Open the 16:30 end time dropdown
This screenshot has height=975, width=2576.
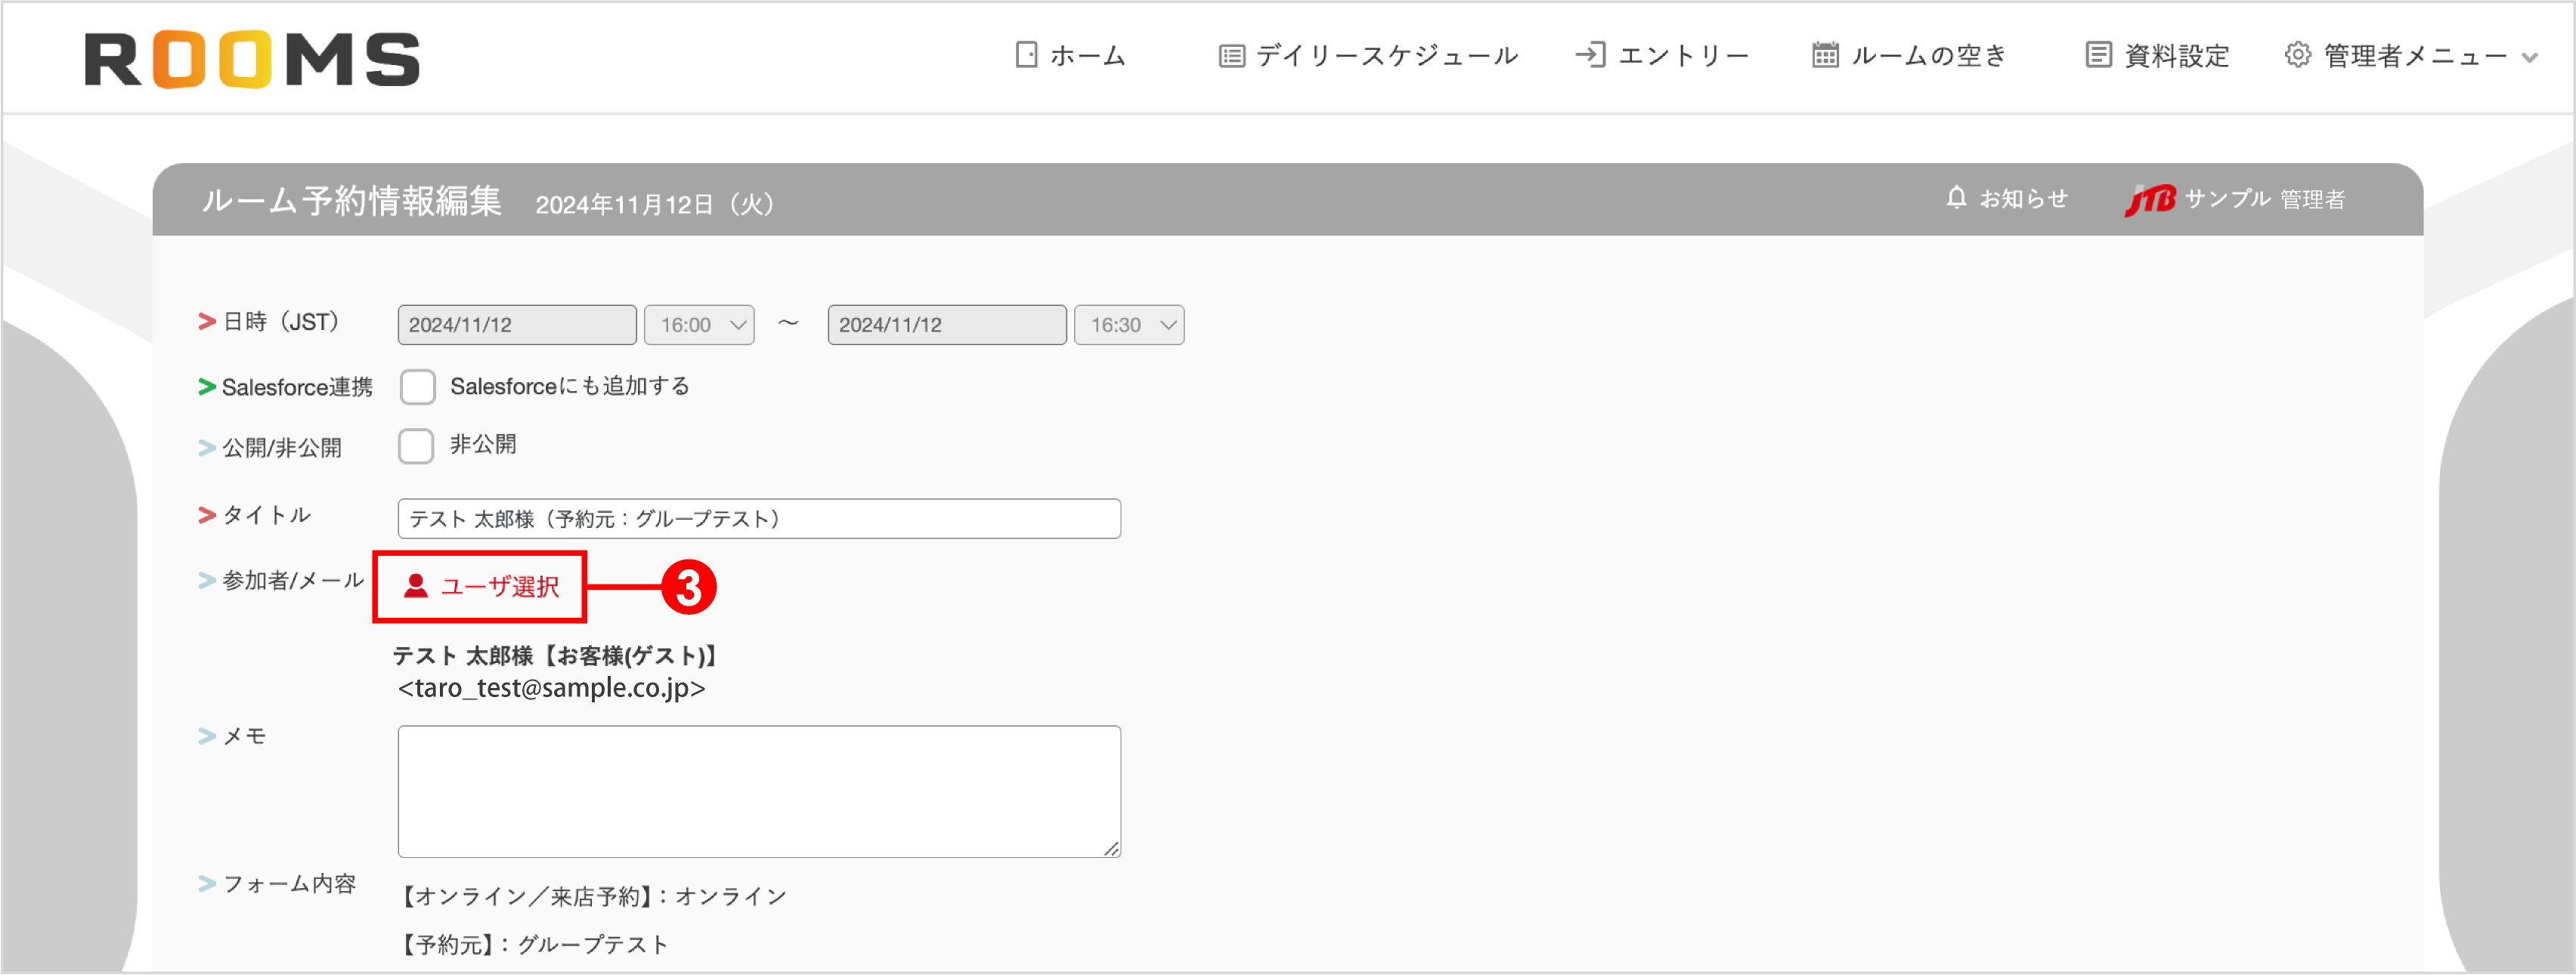coord(1128,324)
